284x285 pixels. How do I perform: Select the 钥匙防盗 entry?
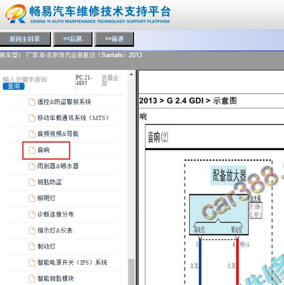click(x=50, y=182)
